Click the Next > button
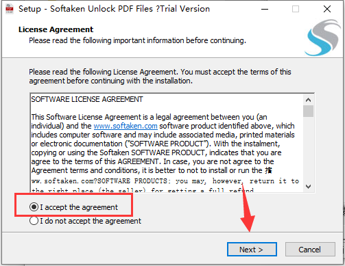 [x=252, y=250]
